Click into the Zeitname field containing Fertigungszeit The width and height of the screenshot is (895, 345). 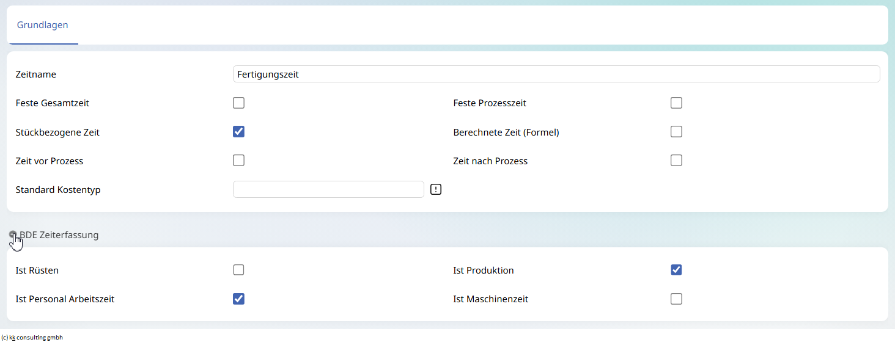(x=556, y=74)
